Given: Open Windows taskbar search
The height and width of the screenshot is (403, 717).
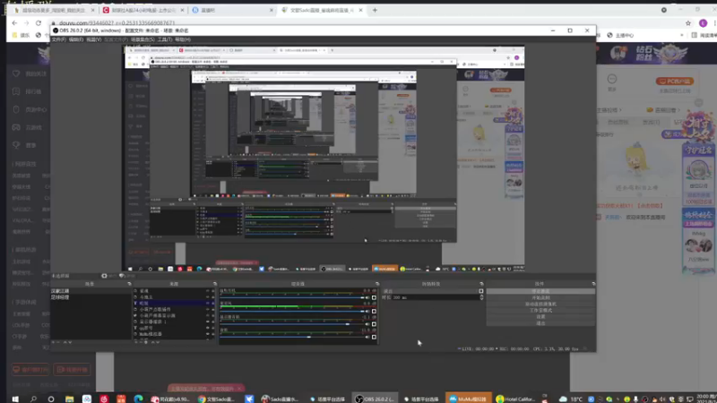Looking at the screenshot, I should 33,399.
